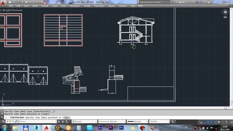233x131 pixels.
Task: Close the command line with X icon
Action: pos(2,114)
